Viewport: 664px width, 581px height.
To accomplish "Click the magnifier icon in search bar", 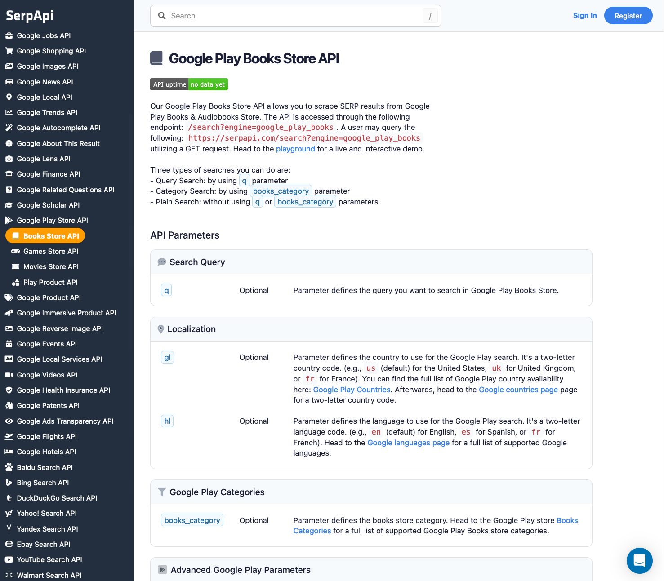I will tap(162, 16).
